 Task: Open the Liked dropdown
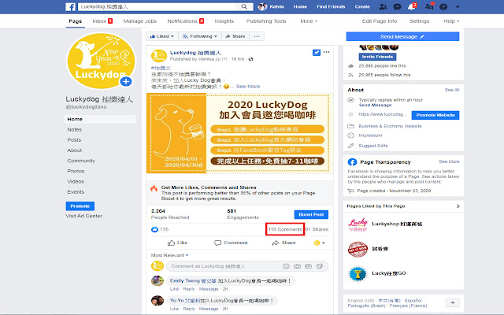tap(162, 36)
